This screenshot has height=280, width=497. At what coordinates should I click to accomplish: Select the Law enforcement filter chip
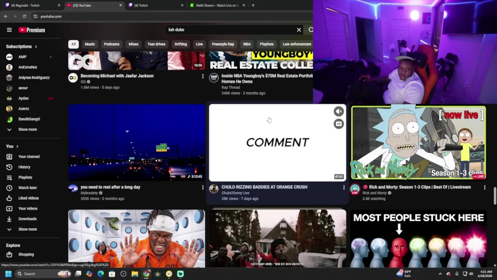point(297,44)
